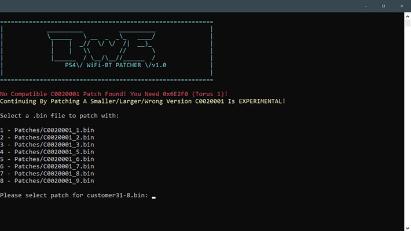Click the 'Patches/C0020001_7.bin' line
The width and height of the screenshot is (411, 231).
coord(47,166)
